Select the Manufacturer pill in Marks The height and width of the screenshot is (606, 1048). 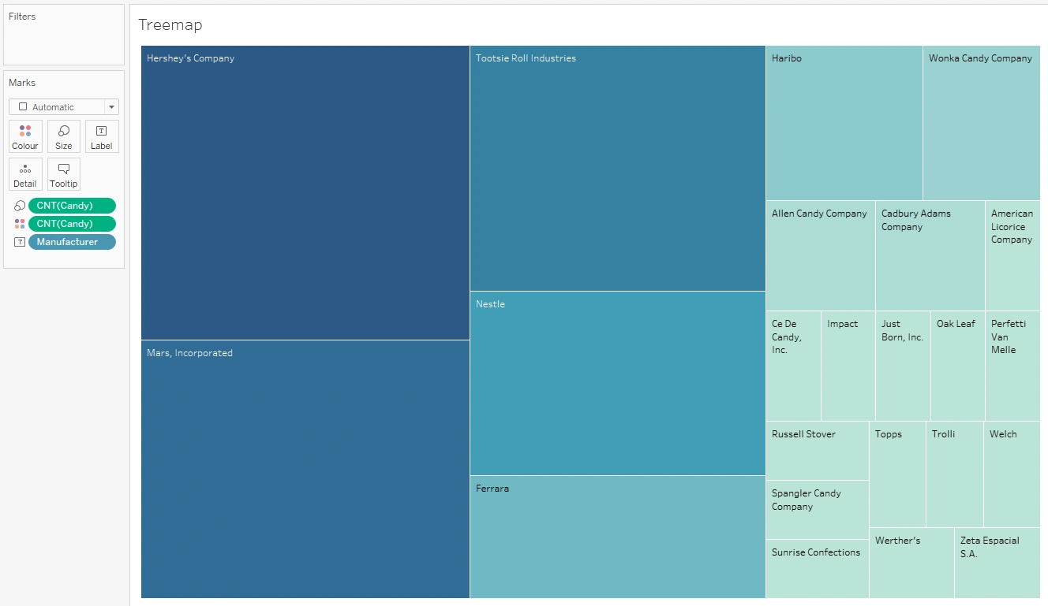(72, 242)
